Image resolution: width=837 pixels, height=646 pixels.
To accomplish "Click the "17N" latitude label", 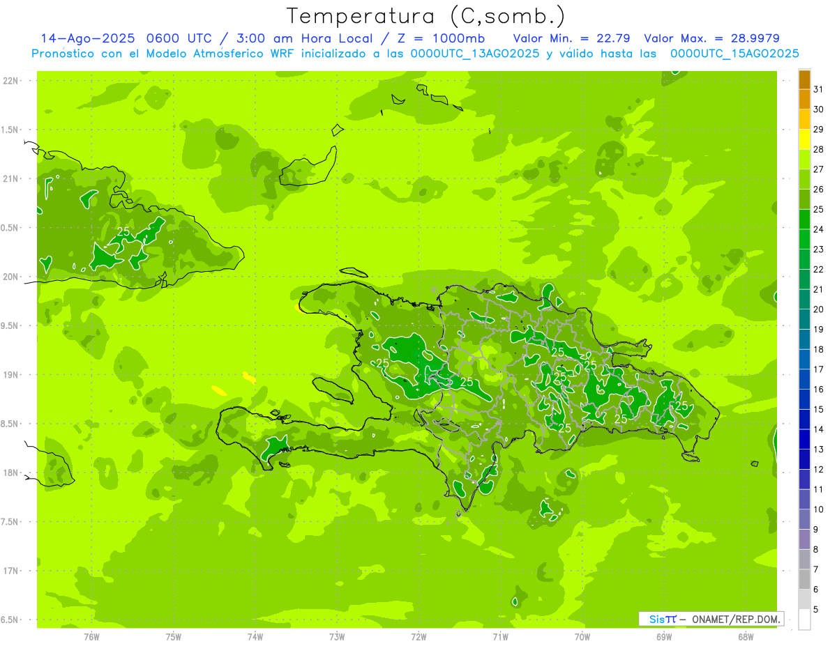I will [11, 571].
